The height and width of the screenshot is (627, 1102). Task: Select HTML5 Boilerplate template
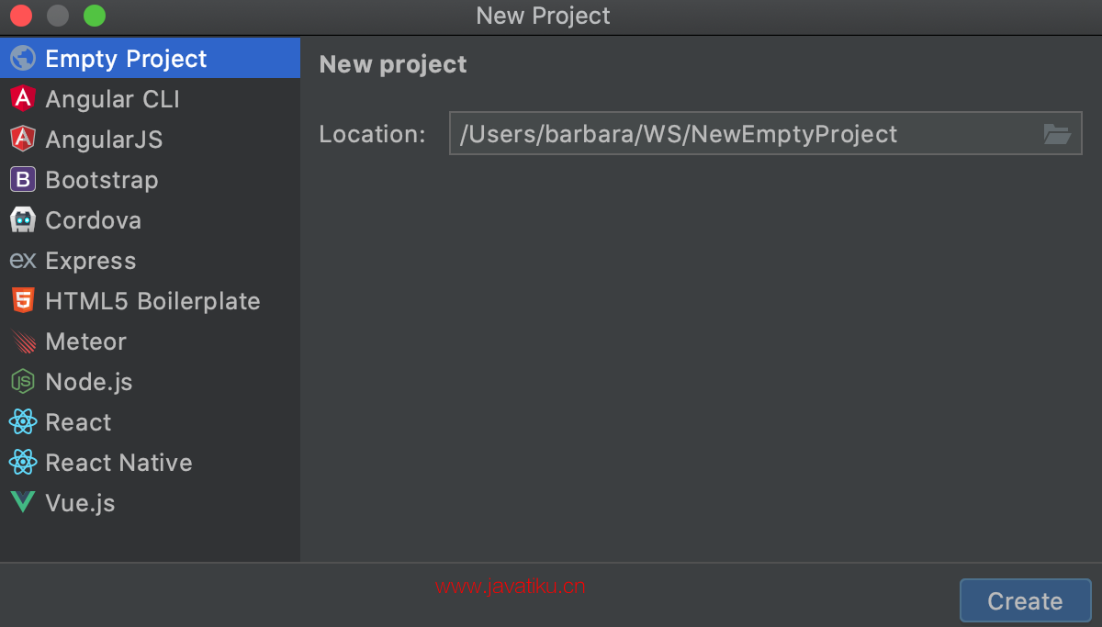(152, 301)
